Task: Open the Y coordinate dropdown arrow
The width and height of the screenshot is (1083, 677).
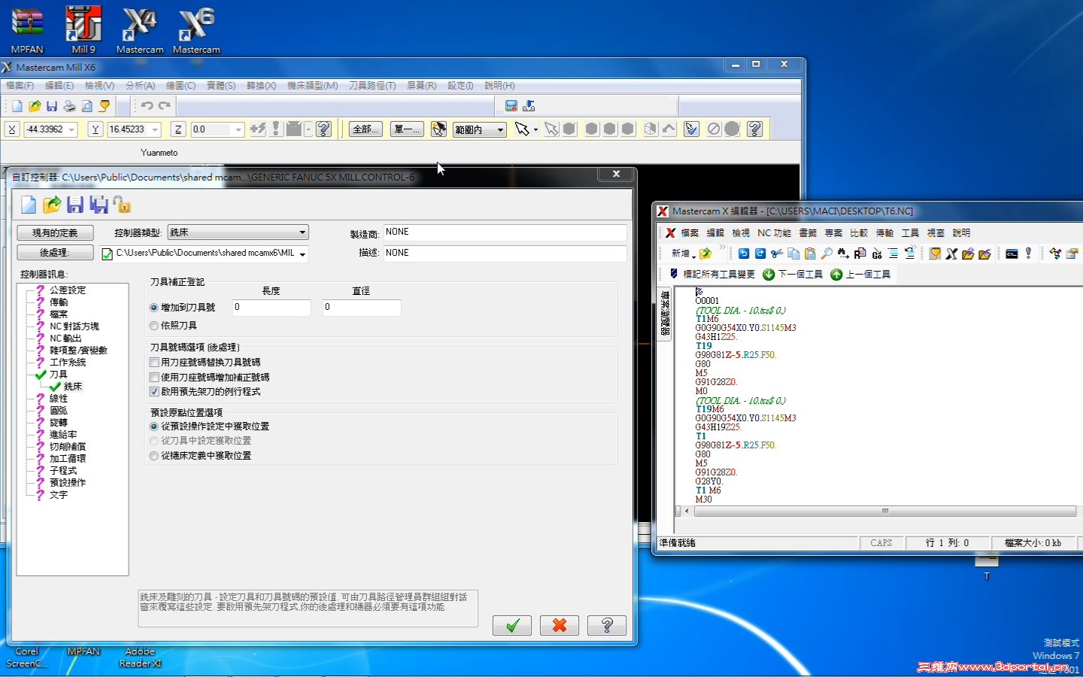Action: tap(155, 129)
